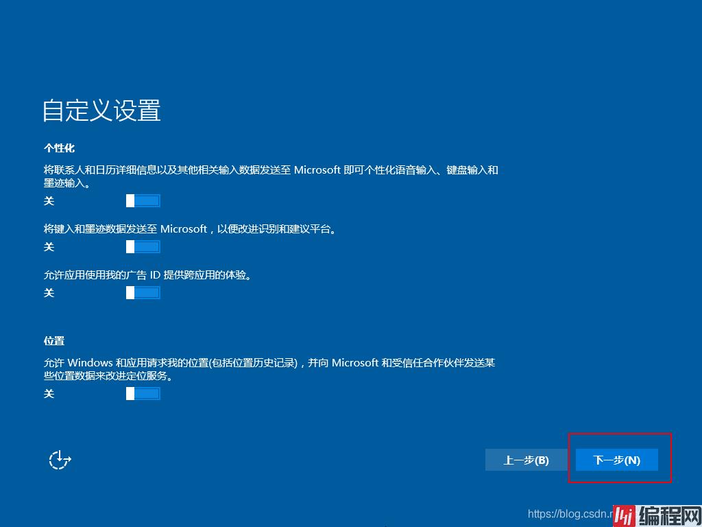This screenshot has height=527, width=702.
Task: Toggle the contacts and calendar personalization switch
Action: [143, 200]
